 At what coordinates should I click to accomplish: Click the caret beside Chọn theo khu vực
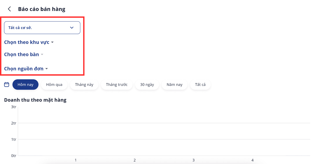(x=52, y=42)
